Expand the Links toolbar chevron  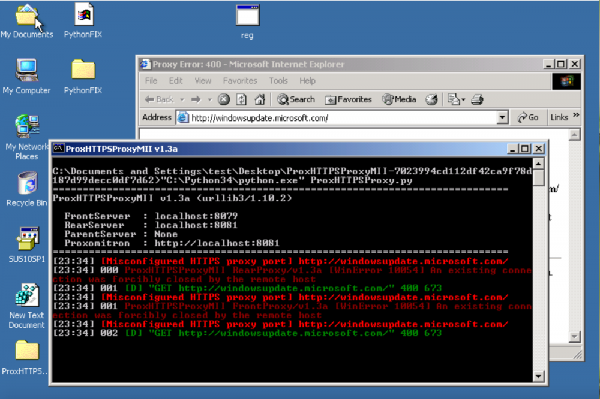[576, 116]
